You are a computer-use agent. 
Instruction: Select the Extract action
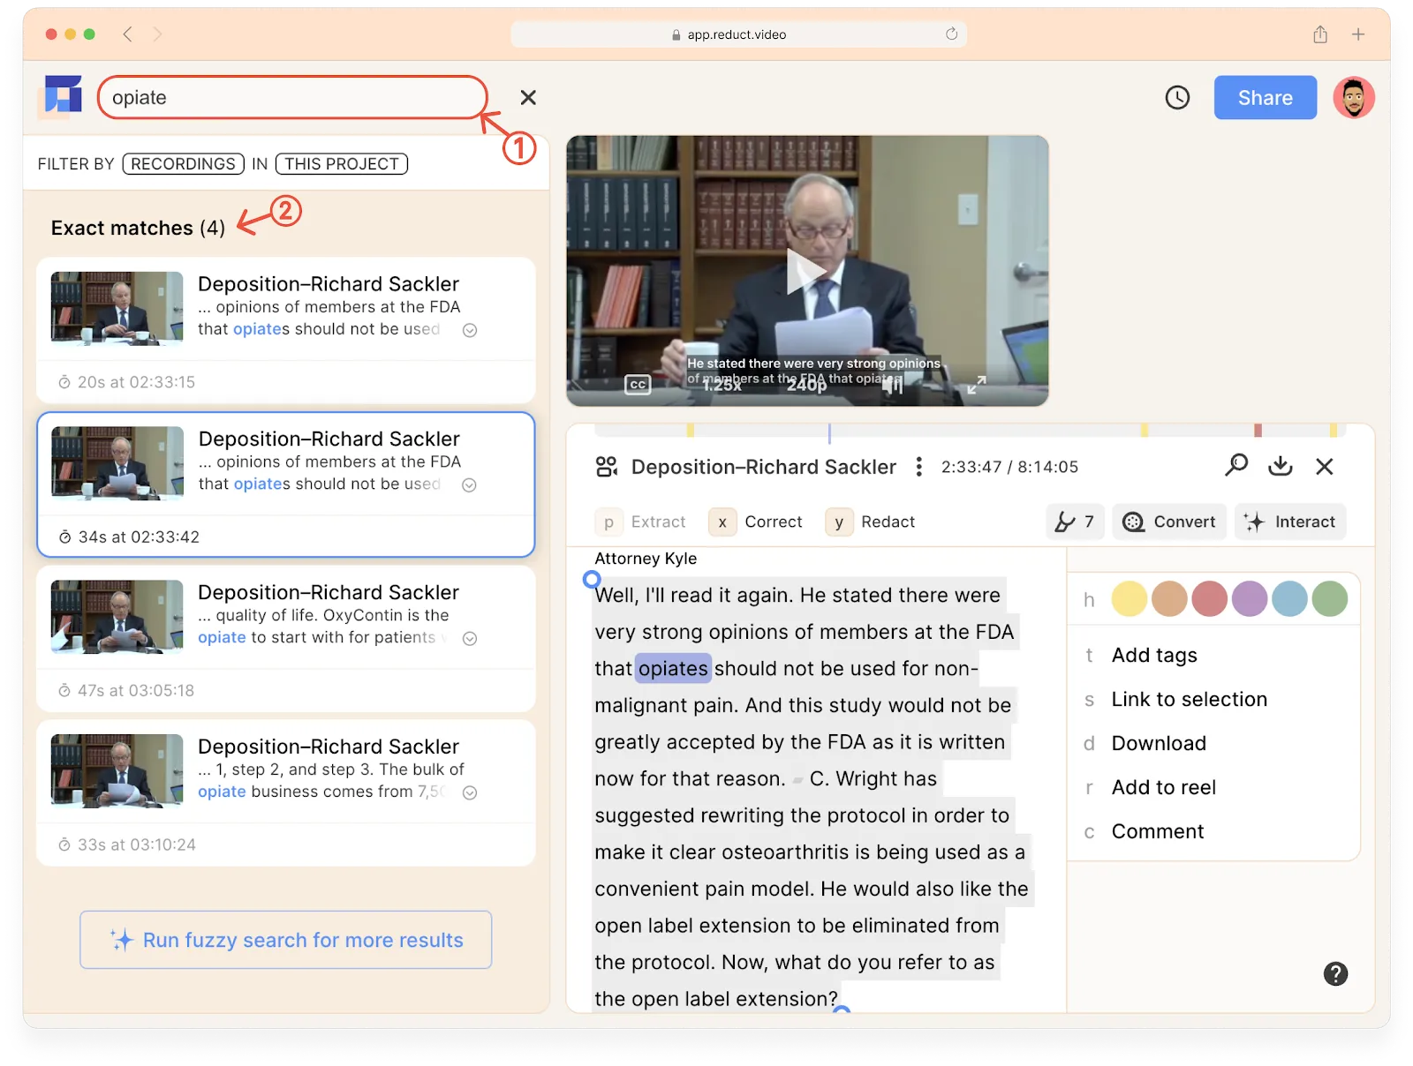pos(641,522)
